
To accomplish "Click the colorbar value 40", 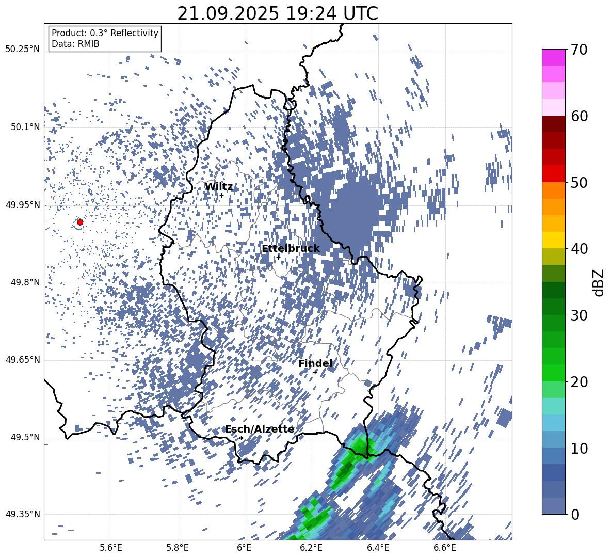I will [x=579, y=249].
